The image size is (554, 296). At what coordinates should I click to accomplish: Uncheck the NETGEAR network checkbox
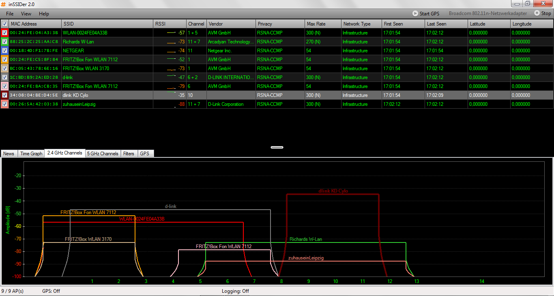(x=4, y=51)
